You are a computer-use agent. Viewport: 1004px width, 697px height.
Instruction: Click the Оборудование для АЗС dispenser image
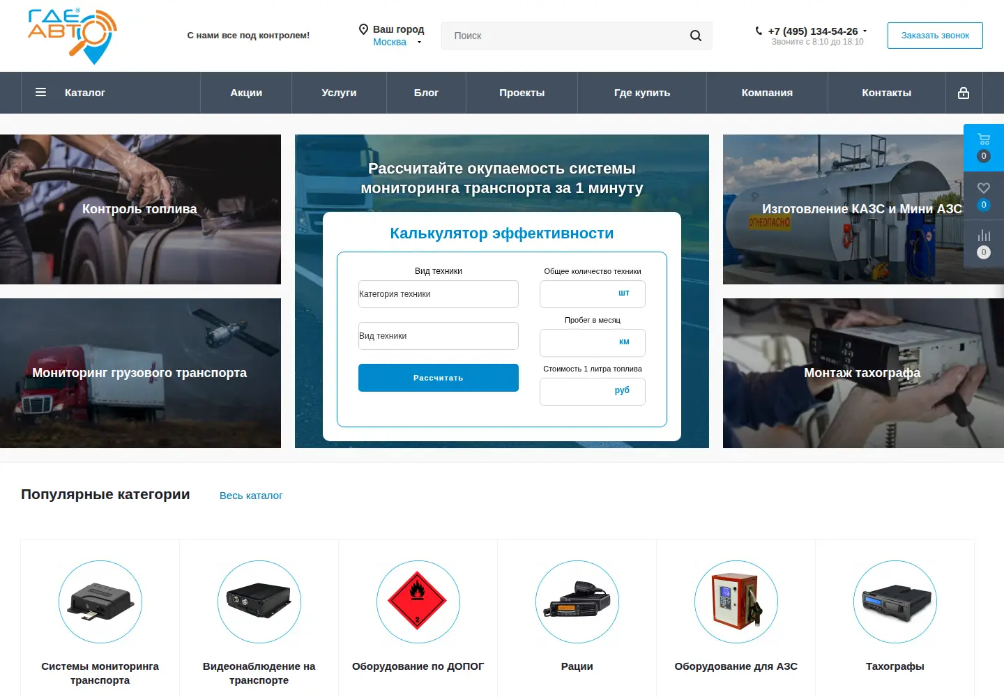pyautogui.click(x=736, y=602)
